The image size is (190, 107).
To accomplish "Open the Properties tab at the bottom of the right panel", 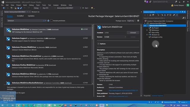I will [x=147, y=96].
